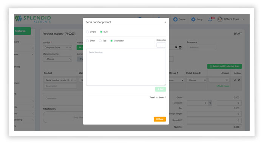The image size is (264, 145).
Task: Click the Reference input field
Action: coord(201,47)
